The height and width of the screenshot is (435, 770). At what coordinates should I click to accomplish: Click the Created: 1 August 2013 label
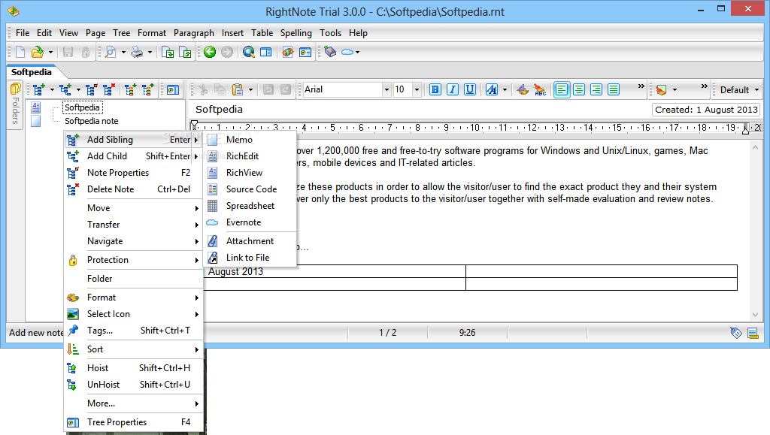coord(705,110)
